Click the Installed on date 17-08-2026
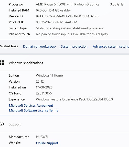The image size is (129, 147). (44, 87)
